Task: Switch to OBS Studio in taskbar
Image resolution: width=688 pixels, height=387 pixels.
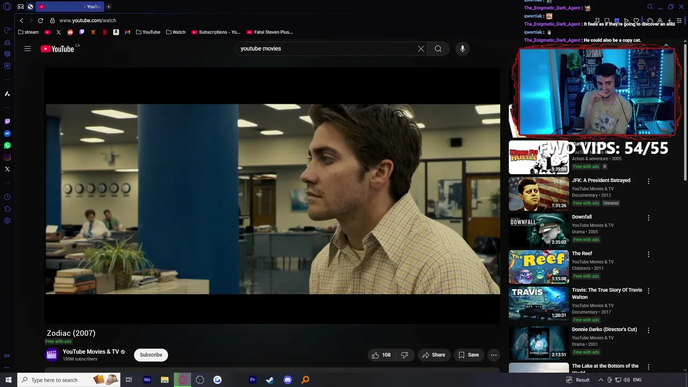Action: point(200,380)
